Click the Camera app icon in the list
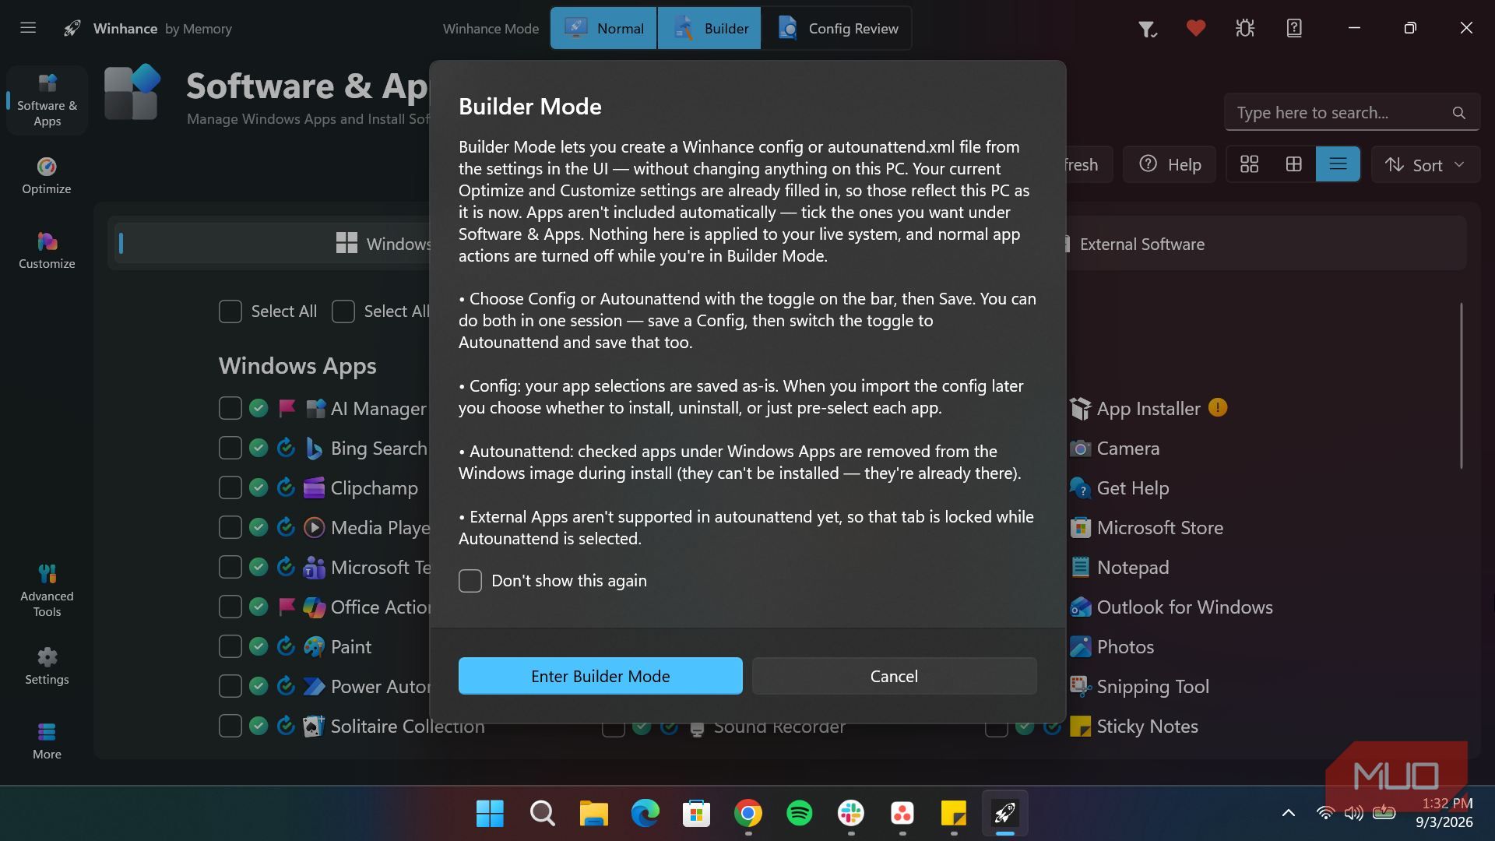 tap(1080, 449)
